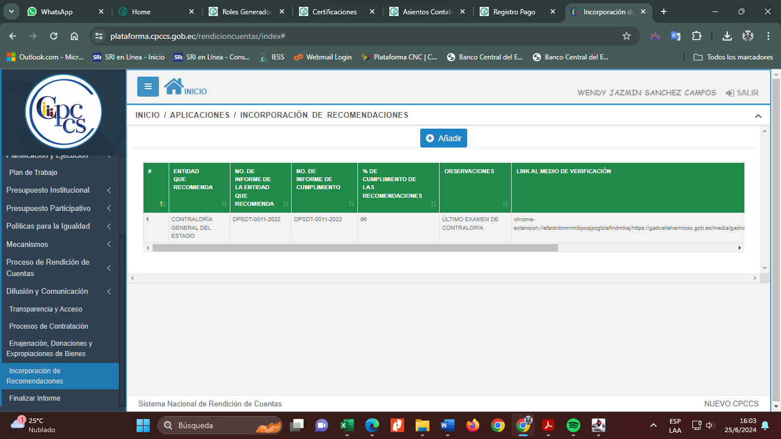Open Excel from the taskbar
The width and height of the screenshot is (781, 439).
click(x=346, y=425)
